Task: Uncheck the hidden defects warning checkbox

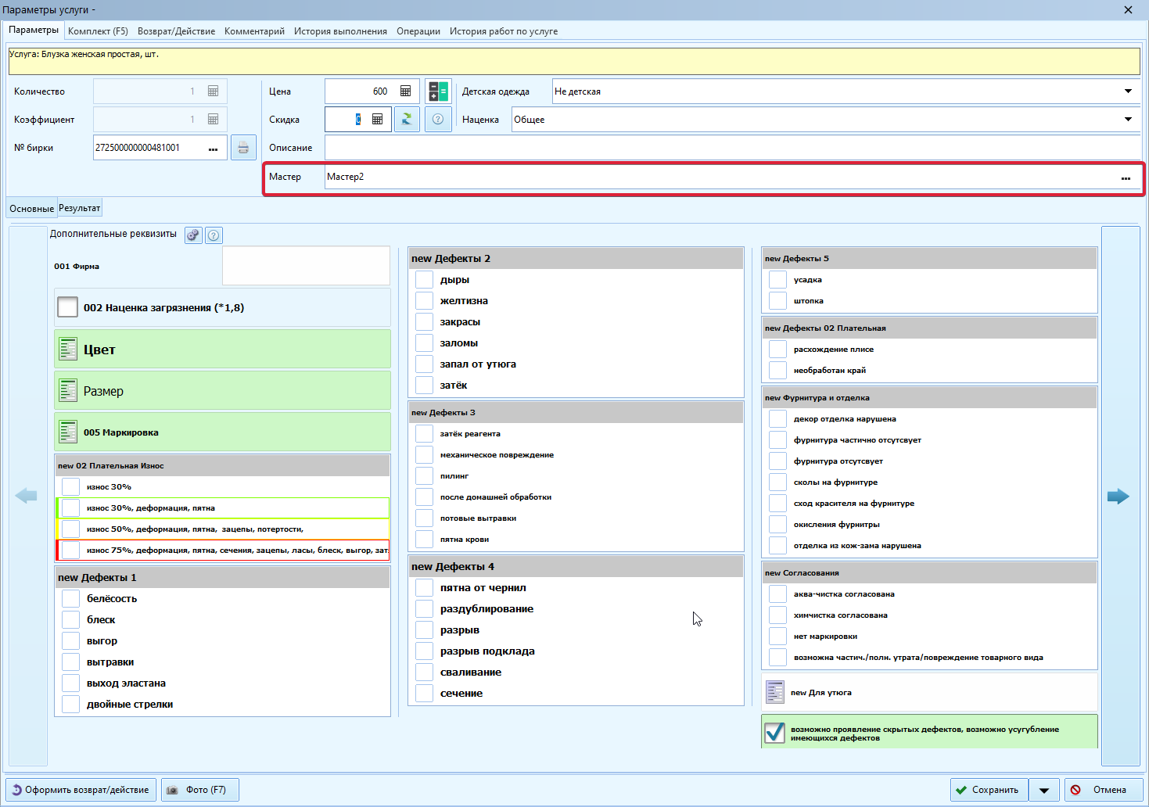Action: click(x=774, y=733)
